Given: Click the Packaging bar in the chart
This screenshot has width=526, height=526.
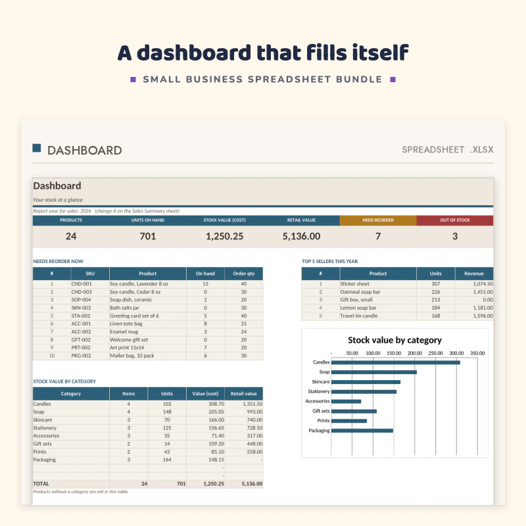Looking at the screenshot, I should point(362,431).
